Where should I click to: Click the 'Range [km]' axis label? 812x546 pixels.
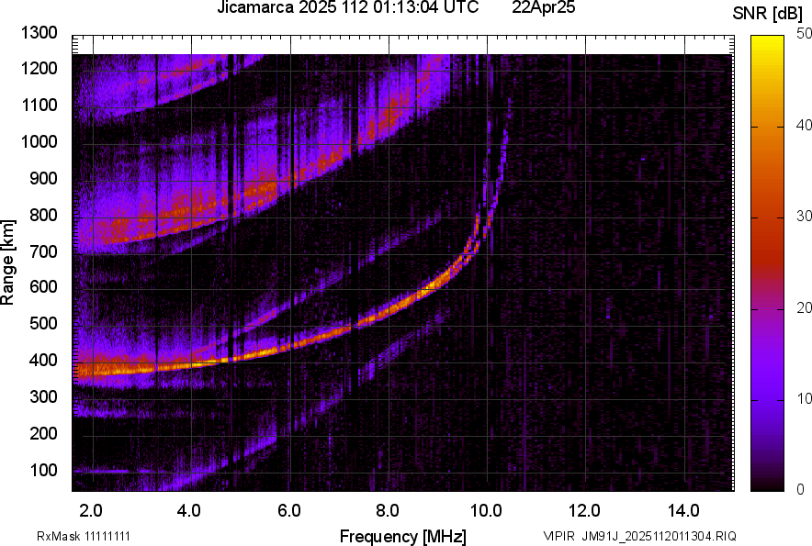click(7, 262)
